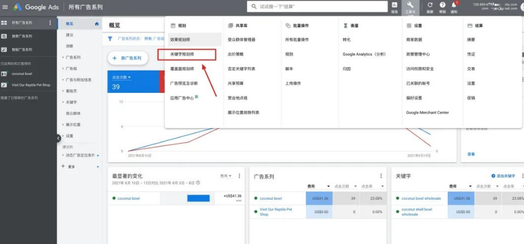Click into the search input field

point(320,7)
